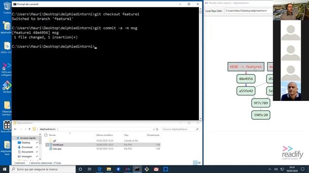Open Desktop in the navigation pane
Screen dimensions: 309x173
point(26,143)
